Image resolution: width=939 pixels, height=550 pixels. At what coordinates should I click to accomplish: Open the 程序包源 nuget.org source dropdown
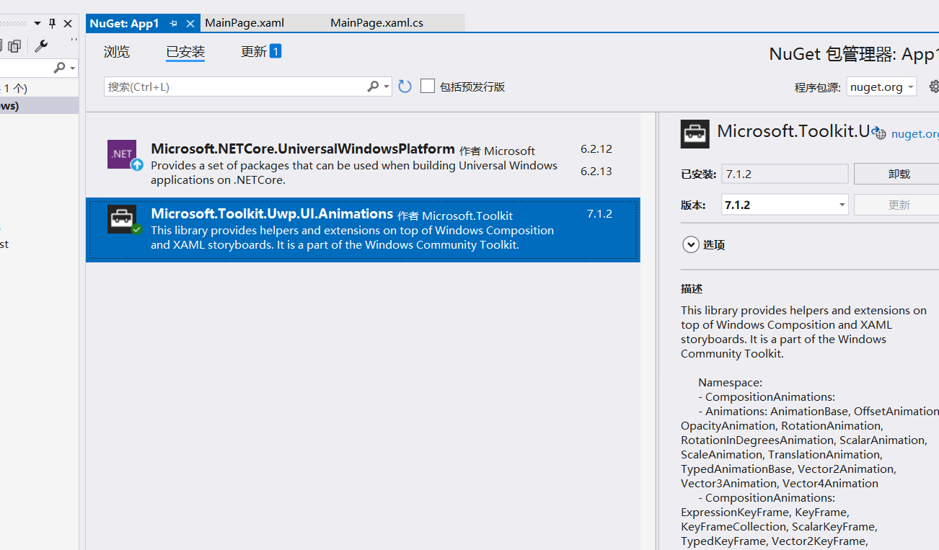pyautogui.click(x=881, y=87)
